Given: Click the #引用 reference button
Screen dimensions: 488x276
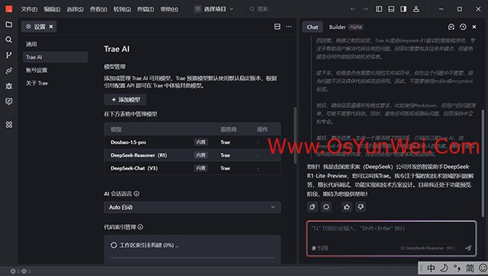Looking at the screenshot, I should [x=320, y=248].
